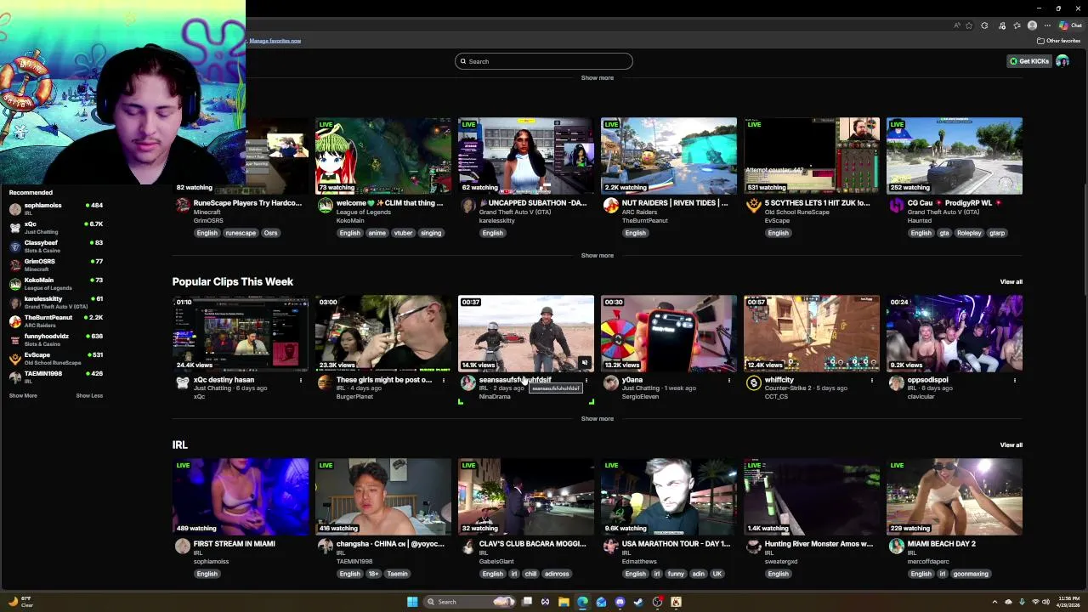
Task: Play the whiffcity Counter-Strike 2 clip
Action: [812, 333]
